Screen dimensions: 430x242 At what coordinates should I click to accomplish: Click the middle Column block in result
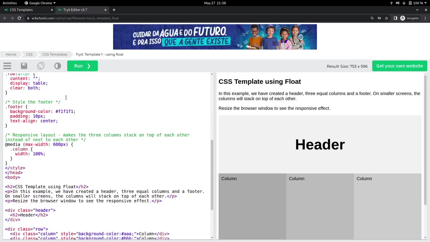click(320, 206)
